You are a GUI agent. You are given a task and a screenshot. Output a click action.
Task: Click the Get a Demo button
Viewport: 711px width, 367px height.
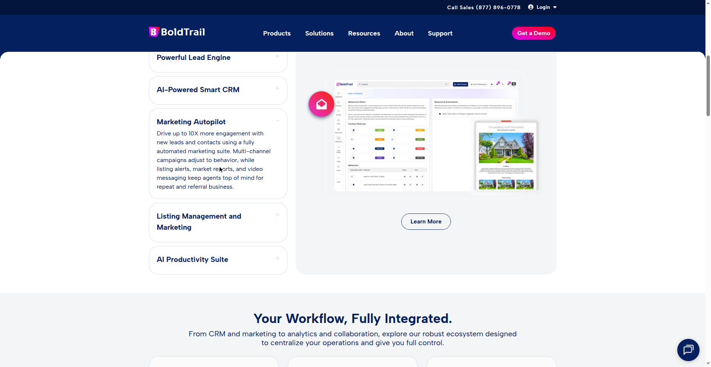534,33
